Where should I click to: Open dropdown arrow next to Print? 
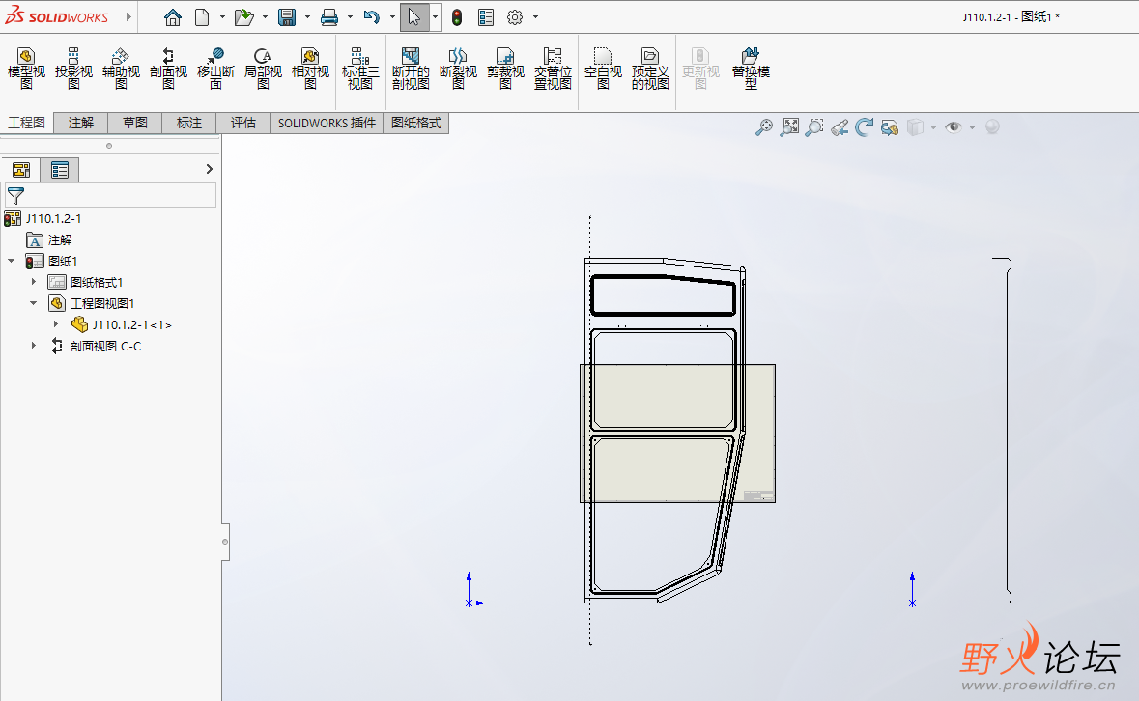click(350, 17)
